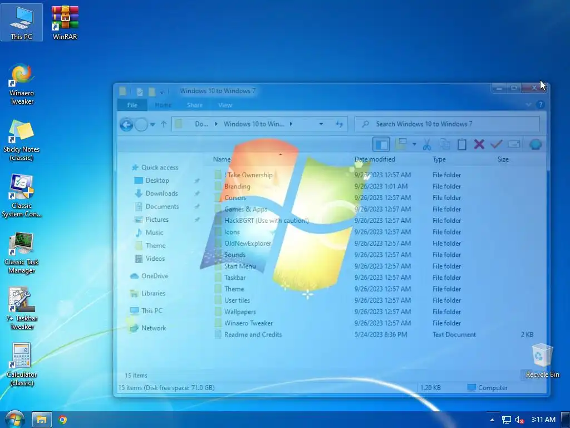Select the HackBGRT (Use with caution!) folder
Viewport: 570px width, 428px height.
point(375,221)
